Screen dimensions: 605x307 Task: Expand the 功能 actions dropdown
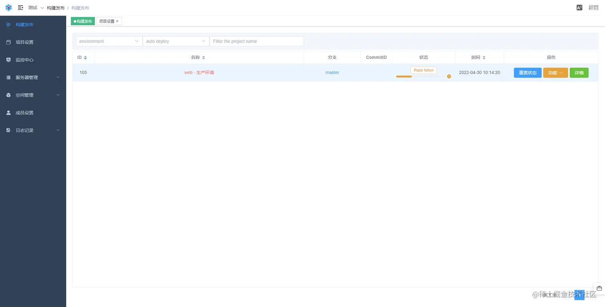click(555, 73)
